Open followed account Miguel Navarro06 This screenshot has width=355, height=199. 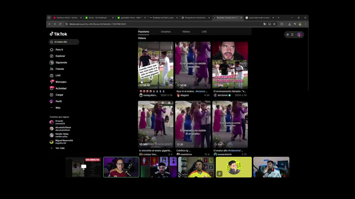(x=64, y=142)
